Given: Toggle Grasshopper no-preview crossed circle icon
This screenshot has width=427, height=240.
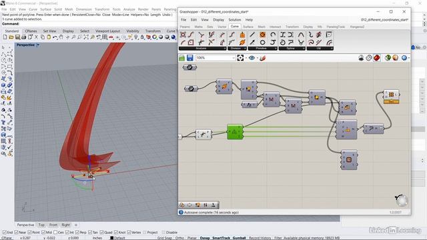Looking at the screenshot, I should click(x=369, y=58).
